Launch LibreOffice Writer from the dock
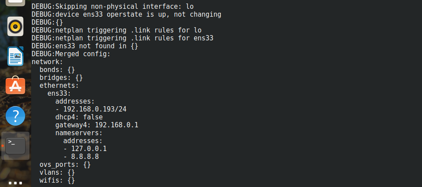The height and width of the screenshot is (187, 422). tap(15, 56)
